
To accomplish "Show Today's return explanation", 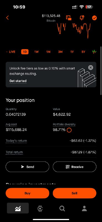I will tap(16, 141).
